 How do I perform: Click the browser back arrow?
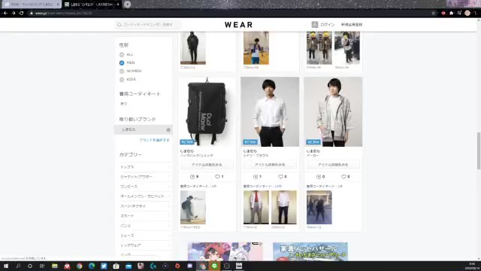(5, 14)
